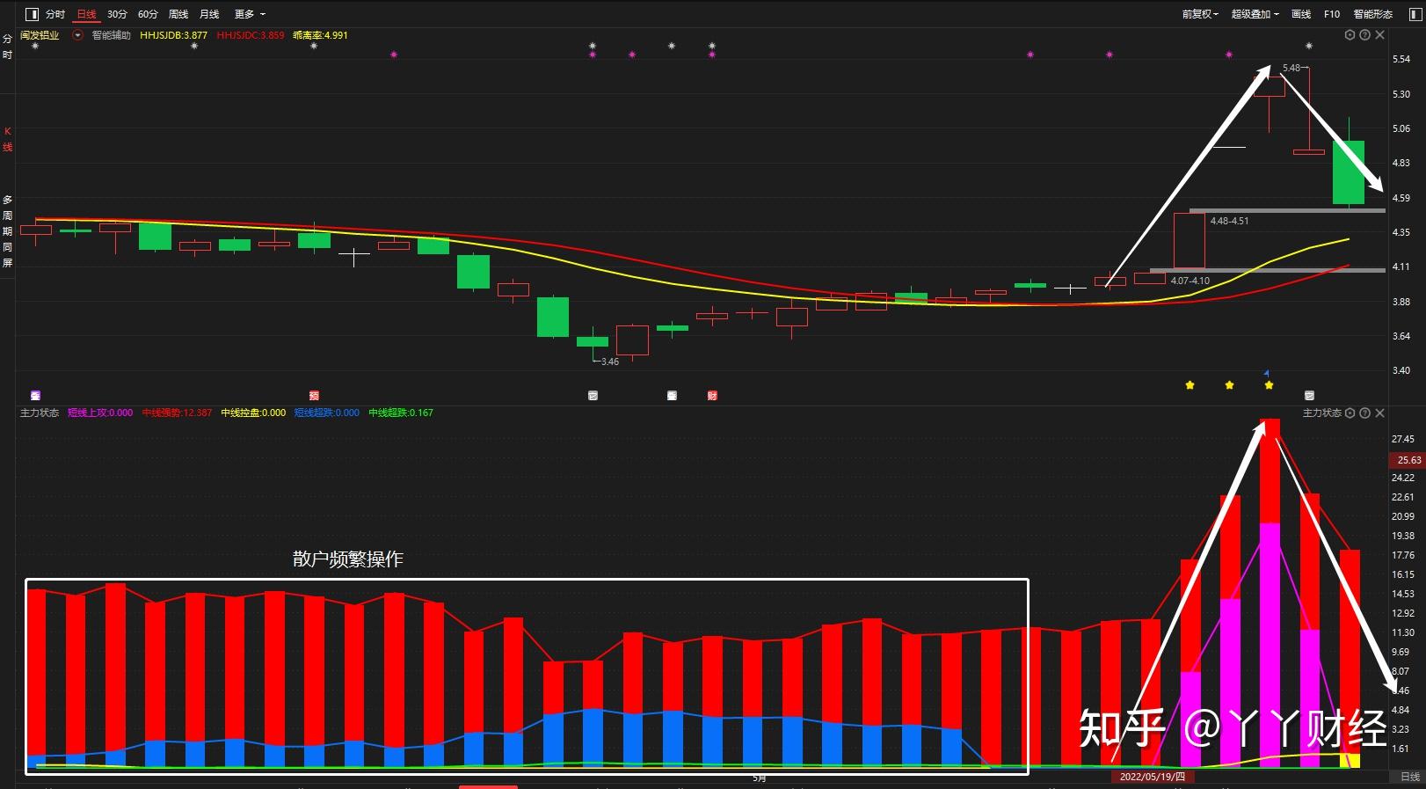Click 短线超跌:0.000 legend

pyautogui.click(x=327, y=413)
